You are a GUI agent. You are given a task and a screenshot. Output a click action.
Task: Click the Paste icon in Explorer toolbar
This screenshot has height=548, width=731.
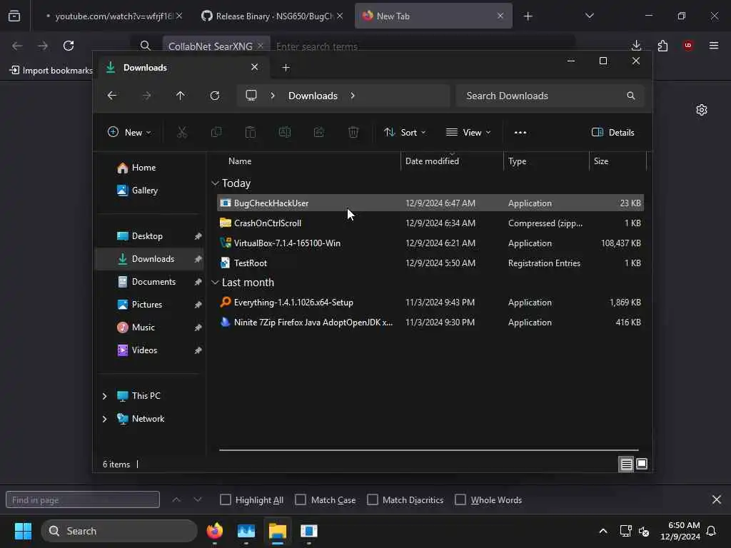251,132
